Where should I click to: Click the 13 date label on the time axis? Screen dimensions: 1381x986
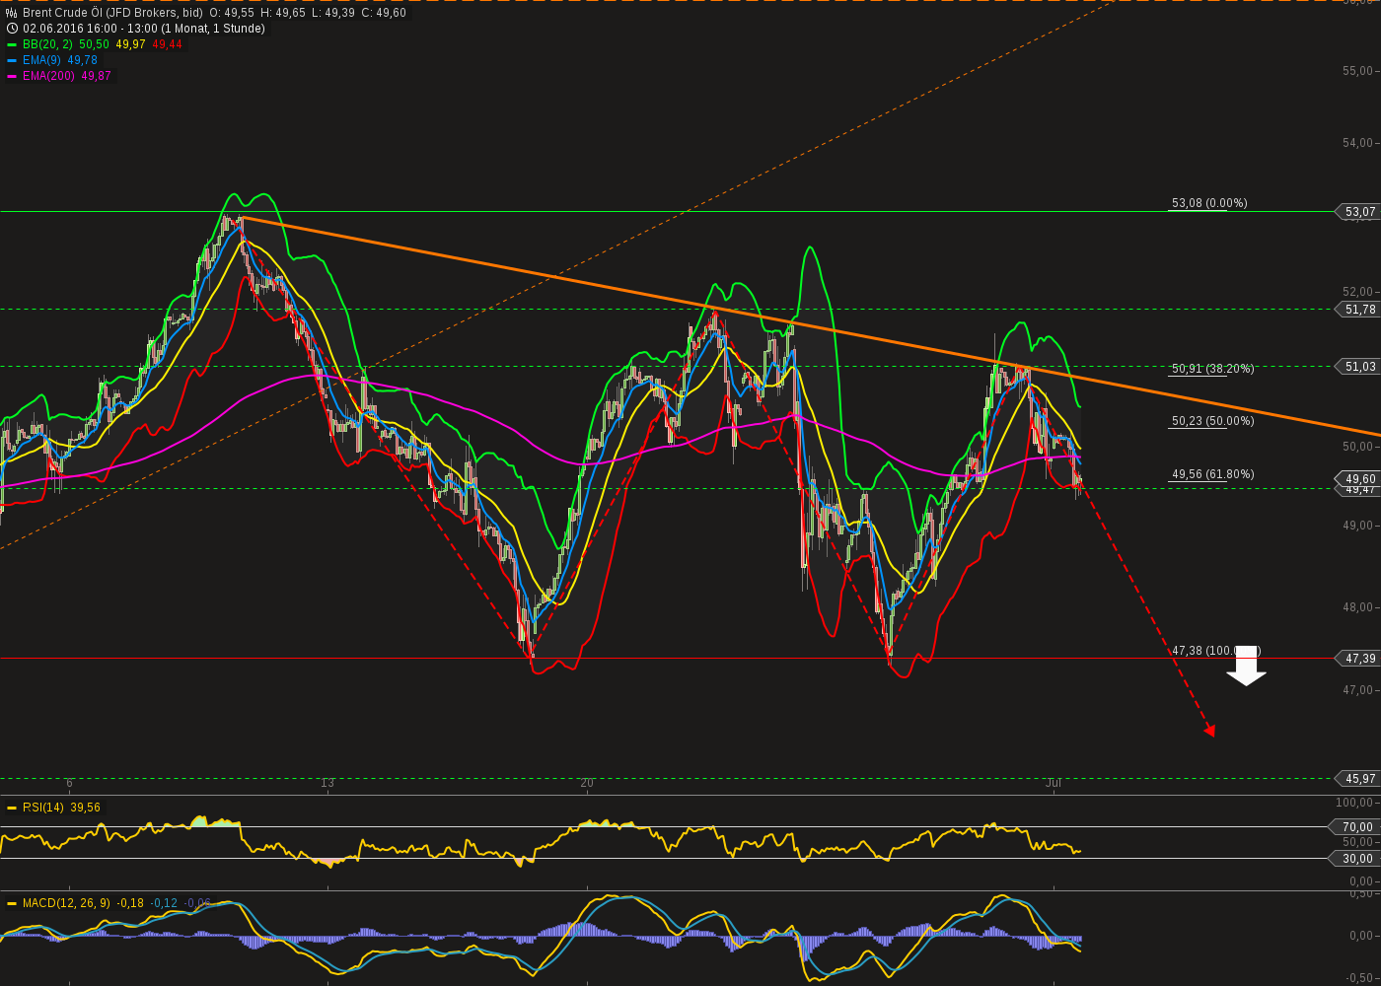tap(327, 783)
